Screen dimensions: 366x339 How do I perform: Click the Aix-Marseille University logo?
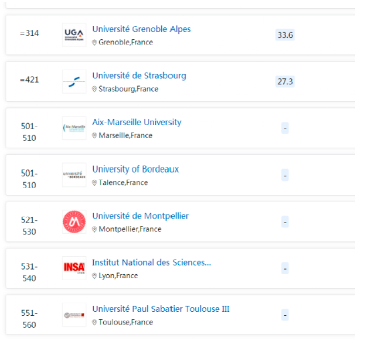point(74,128)
